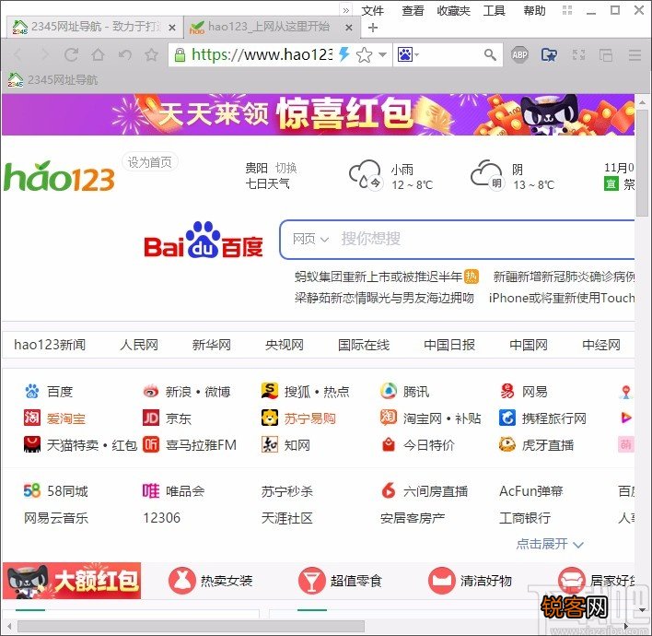Click the 喜马拉雅FM icon

150,444
